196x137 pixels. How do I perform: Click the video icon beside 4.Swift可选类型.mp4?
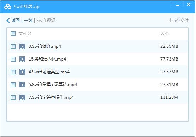[x=22, y=72]
